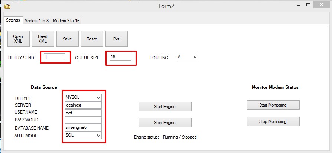Image resolution: width=332 pixels, height=153 pixels.
Task: Open the Modem 9 to 16 tab
Action: pyautogui.click(x=66, y=21)
